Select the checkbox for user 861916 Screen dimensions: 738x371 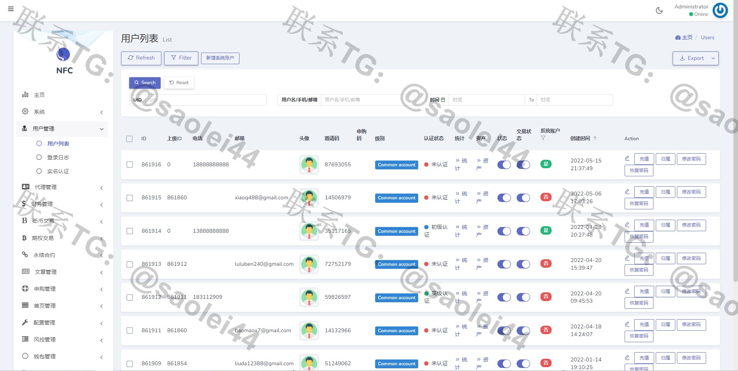click(x=130, y=165)
